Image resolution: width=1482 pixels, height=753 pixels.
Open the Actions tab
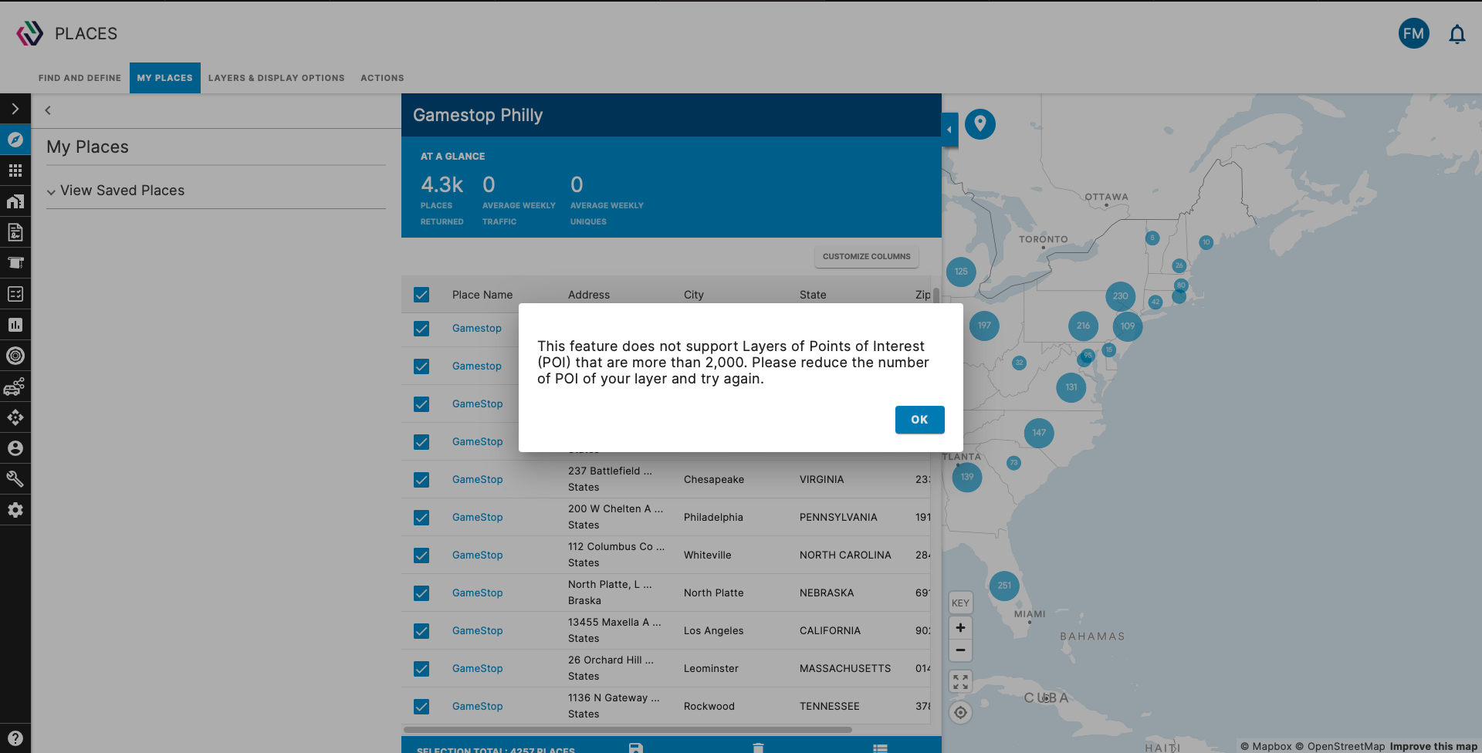tap(382, 78)
